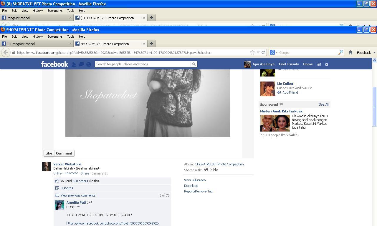Image resolution: width=377 pixels, height=226 pixels.
Task: Open the File menu in front window
Action: [x=4, y=36]
